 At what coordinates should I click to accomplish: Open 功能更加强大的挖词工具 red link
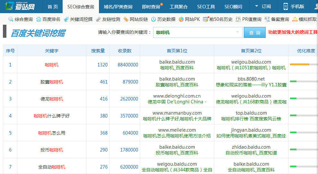(x=293, y=32)
